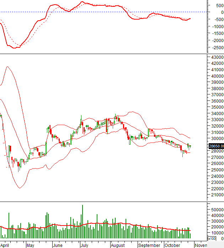The width and height of the screenshot is (224, 248).
Task: Click the 28650.00 current price label
Action: 215,146
